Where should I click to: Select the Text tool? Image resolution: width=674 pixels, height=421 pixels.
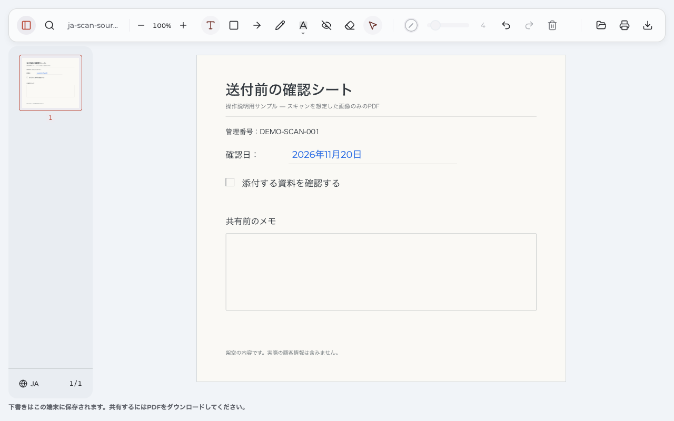(x=211, y=25)
